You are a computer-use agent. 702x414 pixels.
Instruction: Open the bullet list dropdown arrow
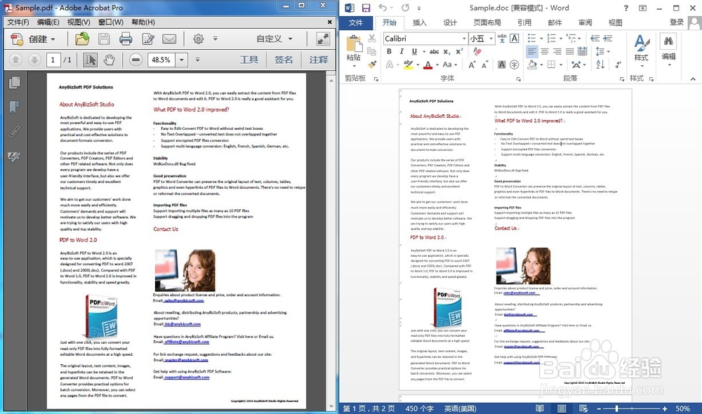point(541,39)
